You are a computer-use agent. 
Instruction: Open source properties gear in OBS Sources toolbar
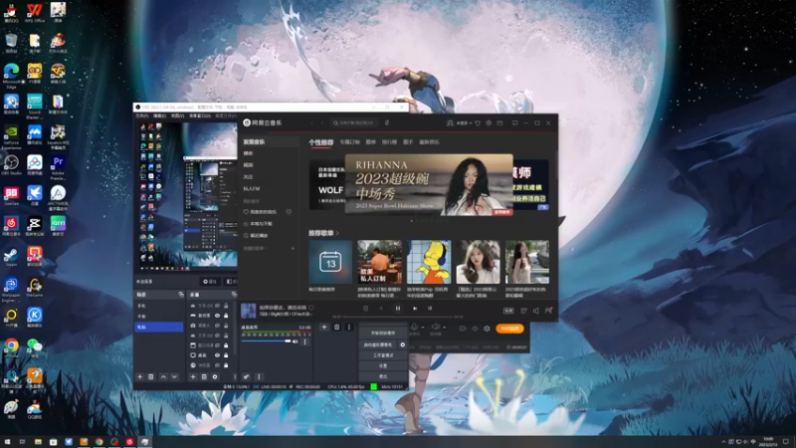point(215,377)
